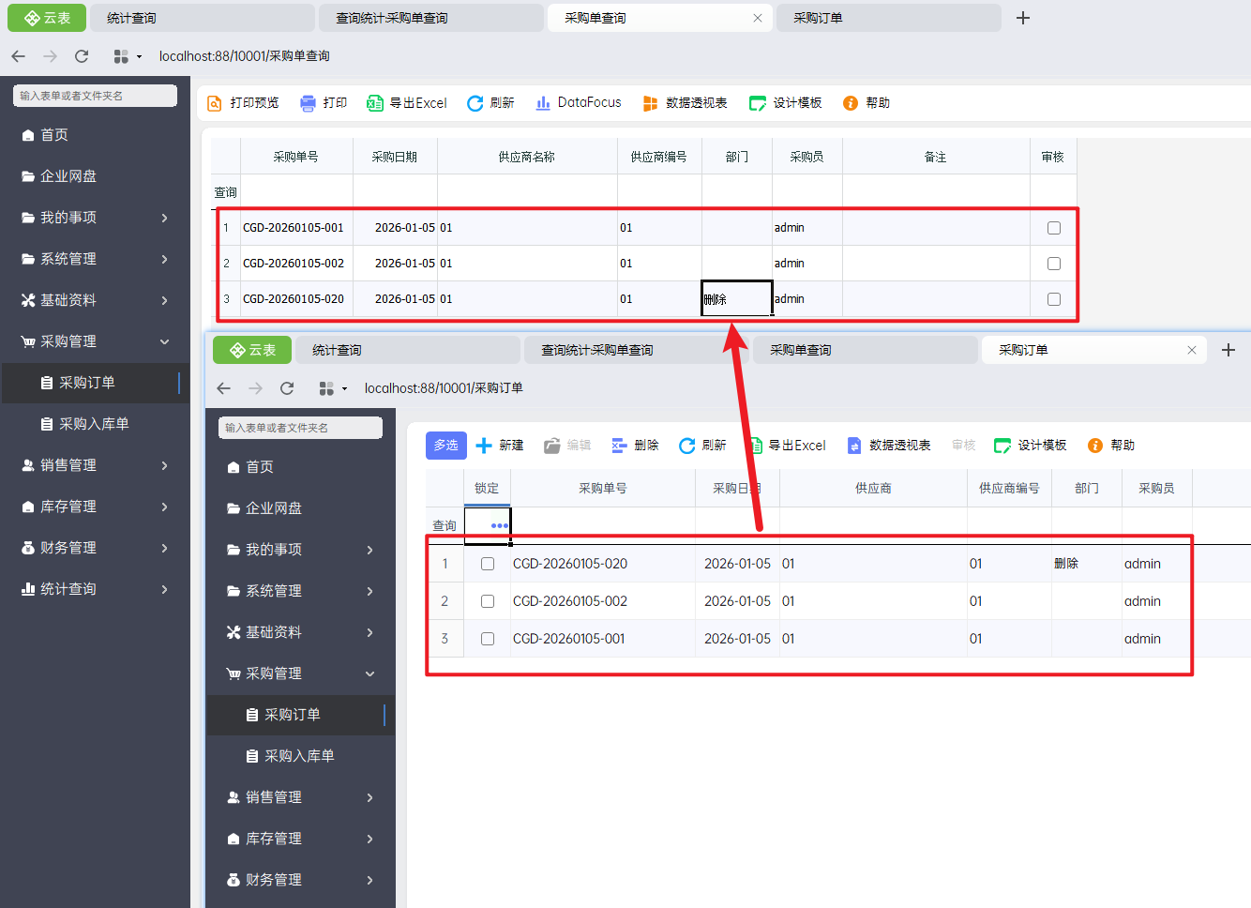The width and height of the screenshot is (1251, 908).
Task: Click the 打印预览 toolbar icon
Action: (215, 103)
